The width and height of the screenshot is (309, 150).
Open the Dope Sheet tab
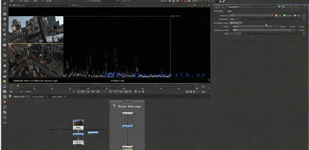tap(57, 96)
